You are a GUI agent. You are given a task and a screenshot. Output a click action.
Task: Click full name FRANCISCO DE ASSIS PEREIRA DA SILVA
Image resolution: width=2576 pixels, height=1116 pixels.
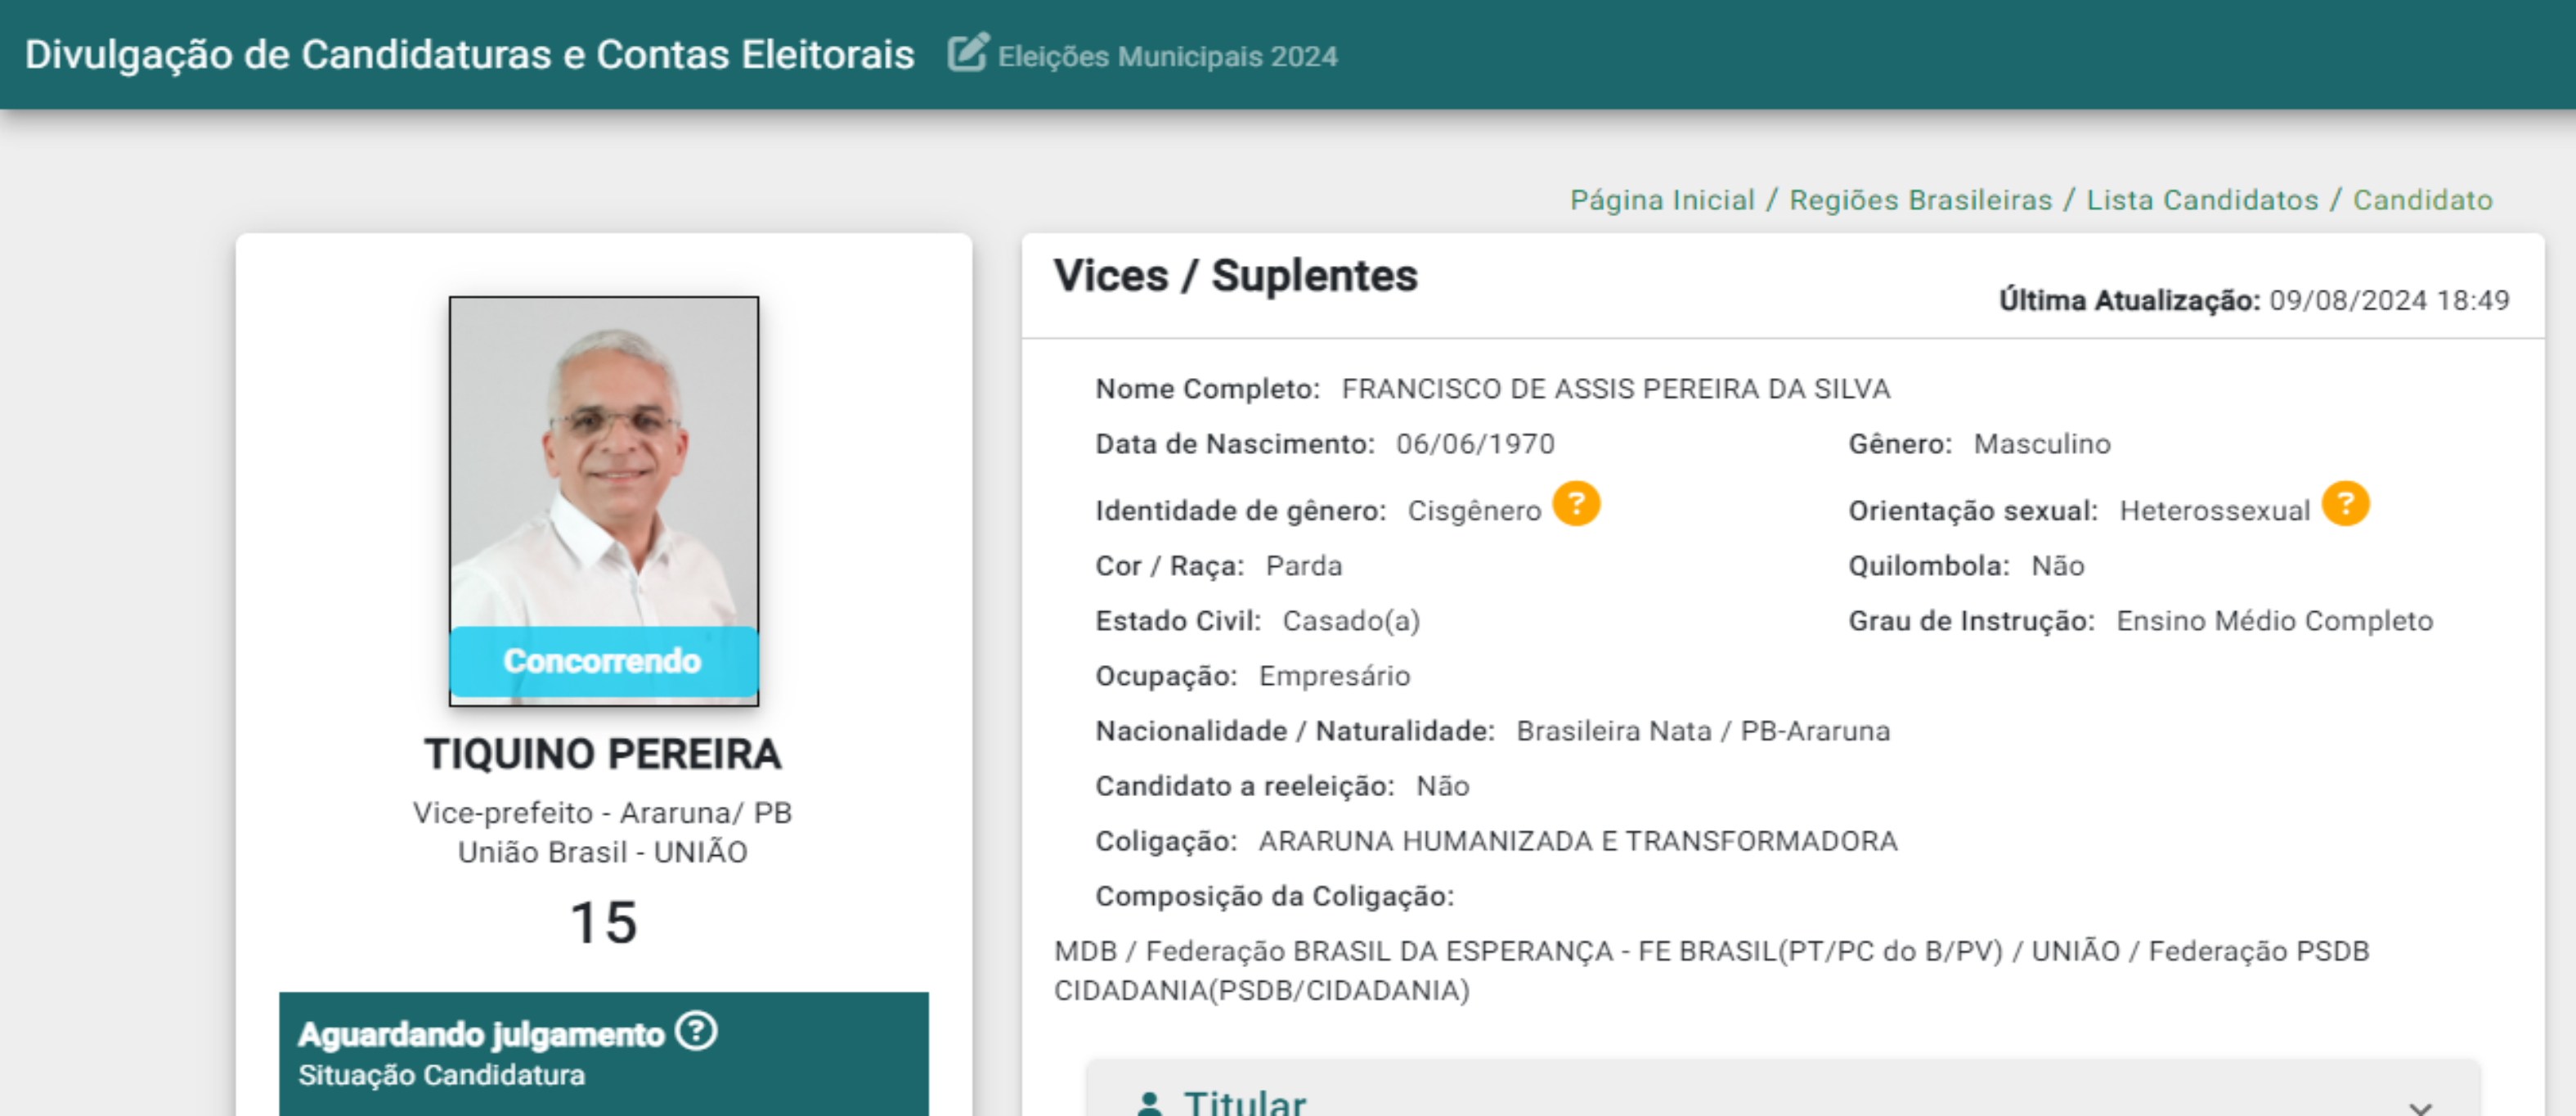[x=1615, y=389]
